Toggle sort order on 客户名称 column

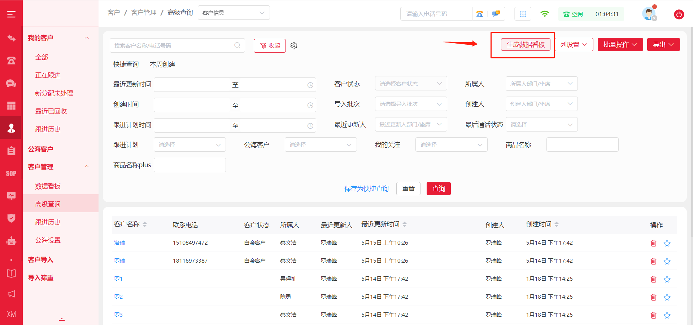[x=145, y=224]
